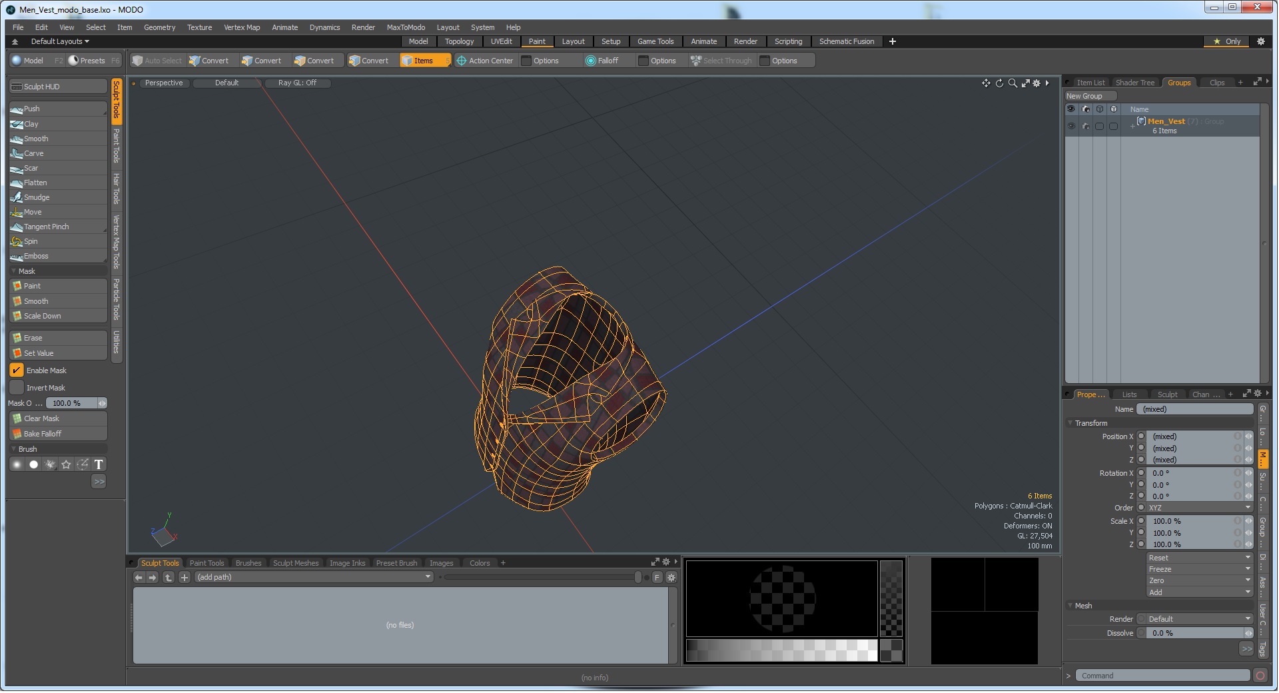
Task: Select the Scar sculpt tool
Action: point(58,168)
